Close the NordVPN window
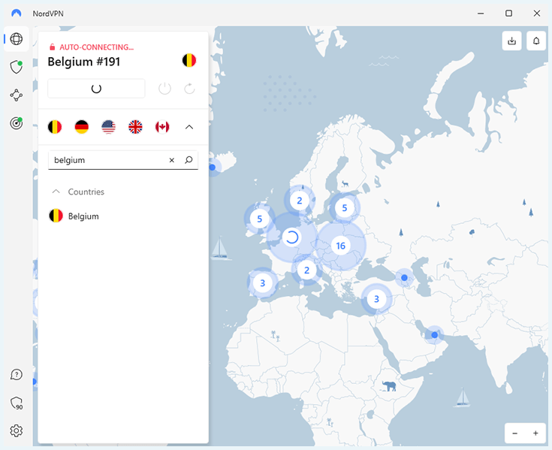The height and width of the screenshot is (450, 552). [536, 14]
